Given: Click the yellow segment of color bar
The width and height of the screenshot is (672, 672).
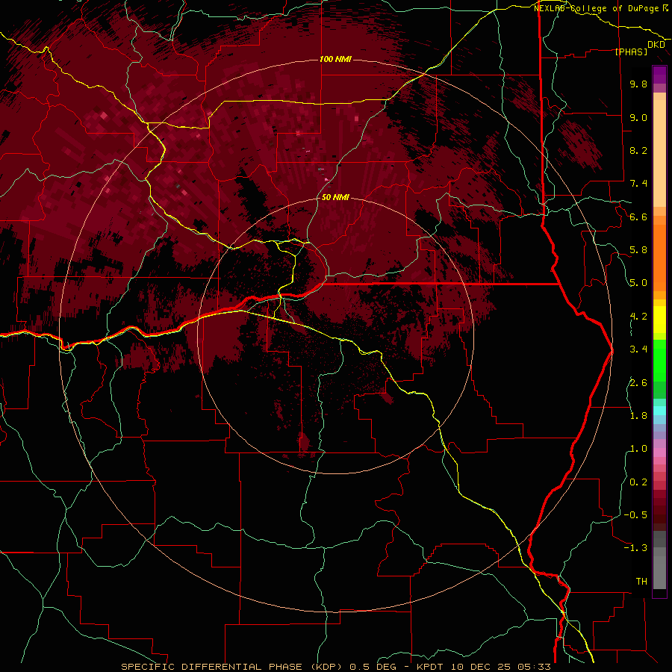Looking at the screenshot, I should point(659,320).
